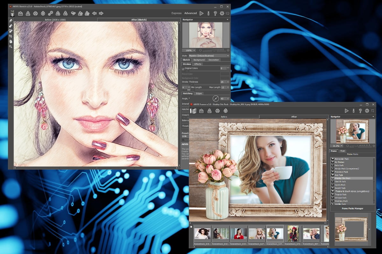Open the 100% zoom dropdown in Sketch

pyautogui.click(x=190, y=50)
